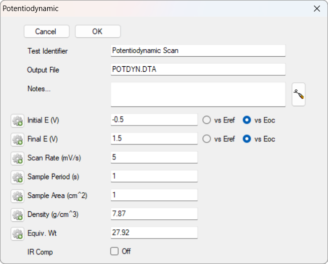Click the Test Identifier label
328x264 pixels.
[48, 51]
